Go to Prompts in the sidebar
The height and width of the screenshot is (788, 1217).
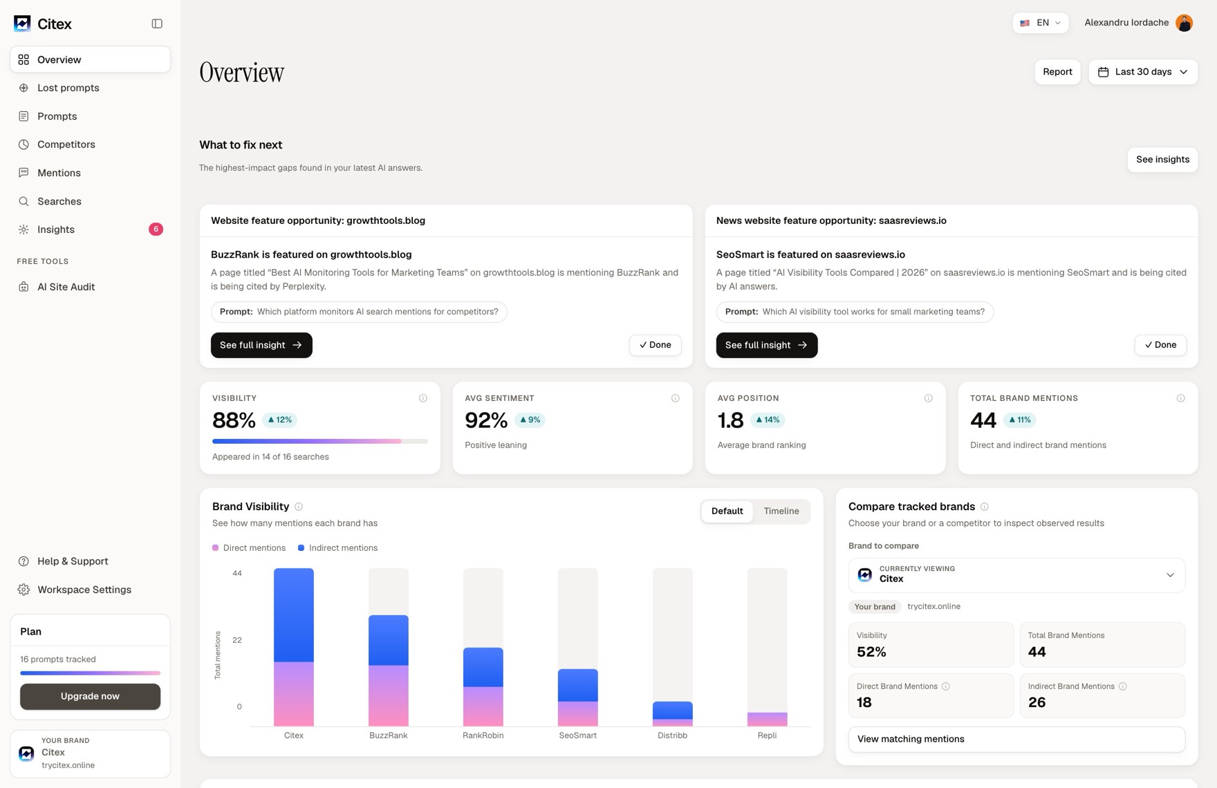(90, 116)
